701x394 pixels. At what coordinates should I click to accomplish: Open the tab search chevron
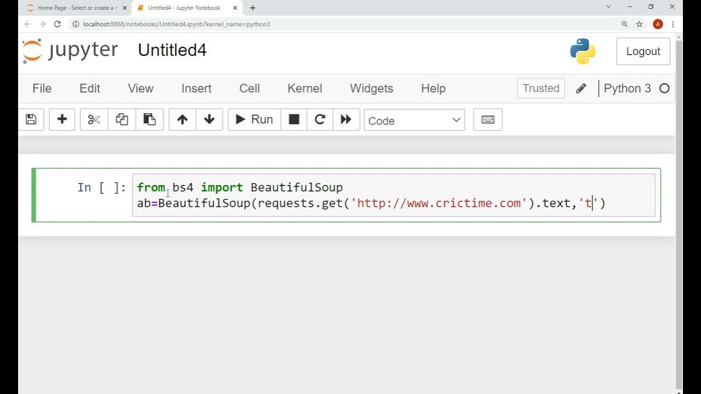[x=608, y=7]
